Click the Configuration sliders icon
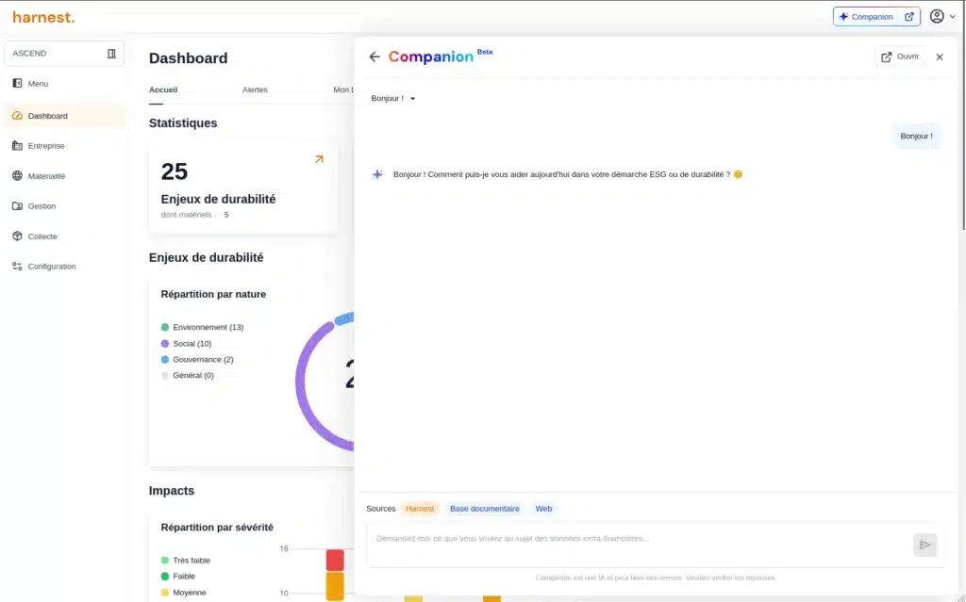The height and width of the screenshot is (602, 966). pos(17,267)
